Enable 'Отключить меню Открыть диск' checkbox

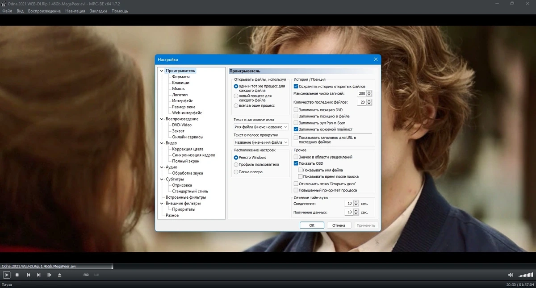click(x=296, y=184)
